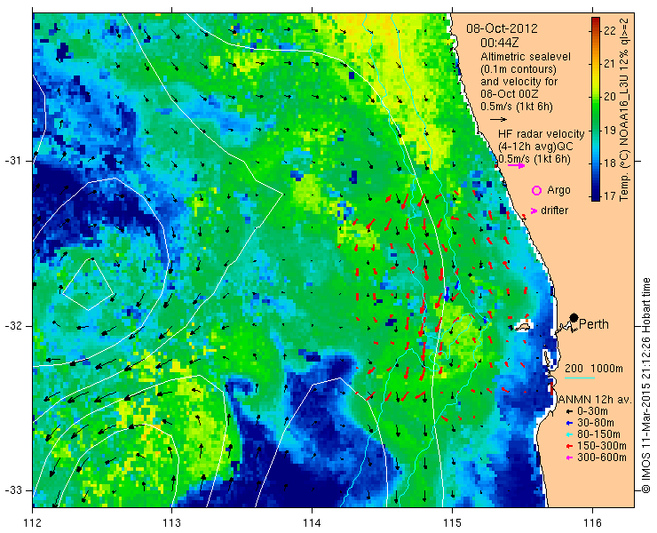Click the diamond-shaped white sea level contour

[88, 285]
